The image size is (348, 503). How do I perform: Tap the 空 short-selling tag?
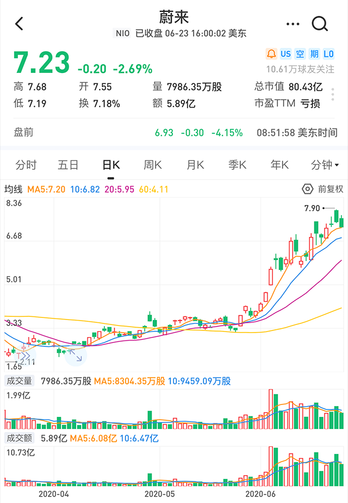[300, 54]
